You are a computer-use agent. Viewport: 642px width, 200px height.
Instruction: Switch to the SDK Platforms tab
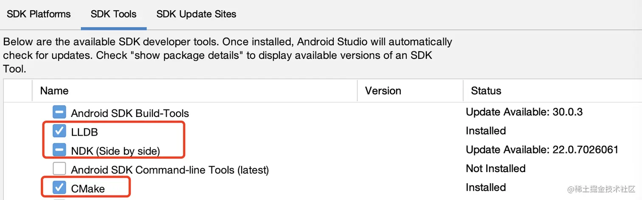tap(39, 14)
